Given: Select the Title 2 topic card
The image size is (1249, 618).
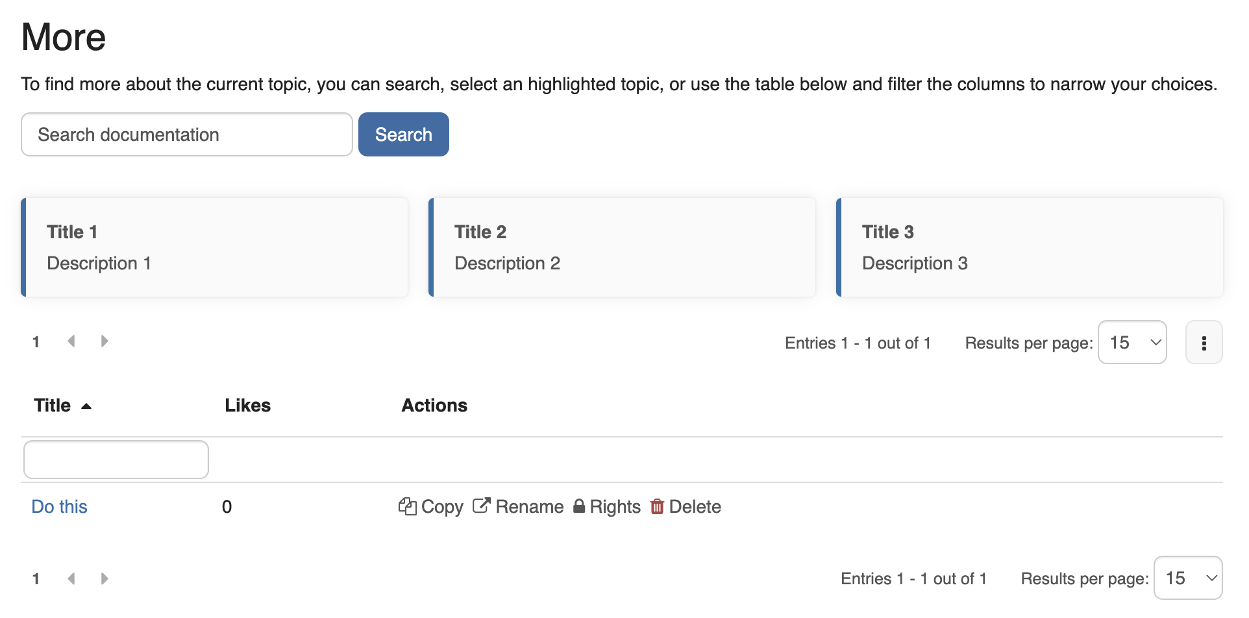Looking at the screenshot, I should 623,247.
